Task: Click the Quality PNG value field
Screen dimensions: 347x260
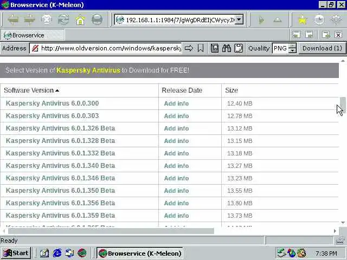Action: click(x=280, y=48)
